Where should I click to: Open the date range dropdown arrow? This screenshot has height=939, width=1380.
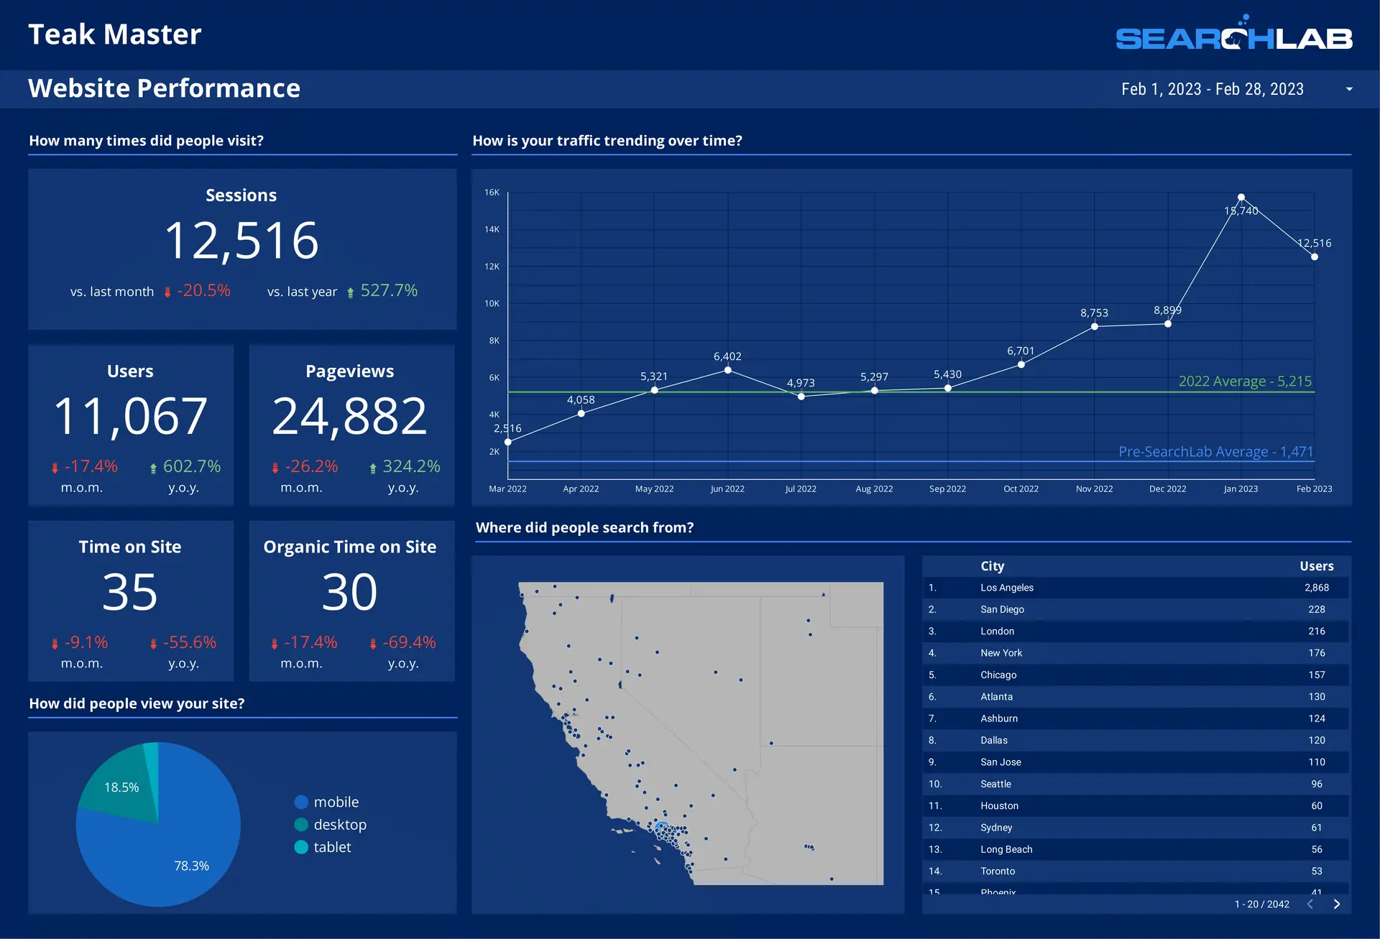point(1349,89)
